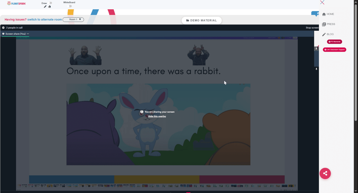Click the pink share floating button
The width and height of the screenshot is (358, 193).
click(x=325, y=173)
